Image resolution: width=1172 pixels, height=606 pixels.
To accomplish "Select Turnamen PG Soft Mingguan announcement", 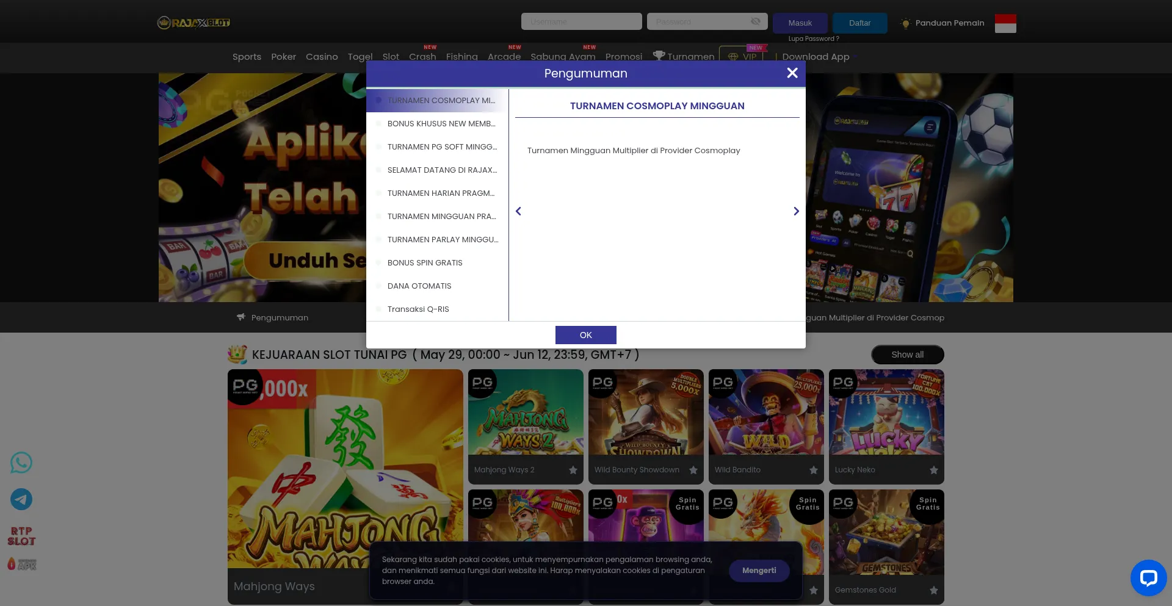I will point(437,147).
